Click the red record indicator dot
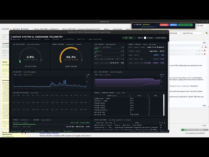Viewport: 209px width, 157px height. [x=135, y=25]
